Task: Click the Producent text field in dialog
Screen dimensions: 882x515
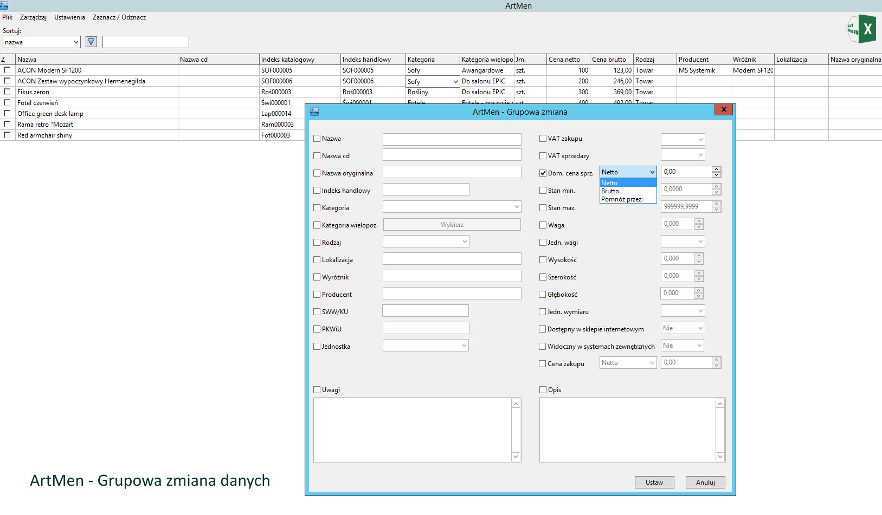Action: point(452,294)
